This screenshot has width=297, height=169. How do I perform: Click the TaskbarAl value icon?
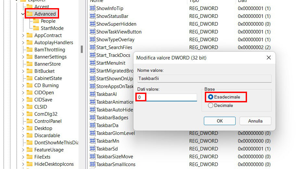tap(93, 94)
